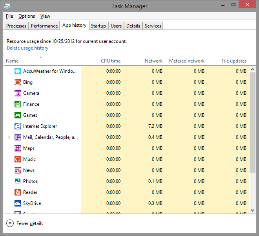Select the Photos app icon

pos(18,181)
